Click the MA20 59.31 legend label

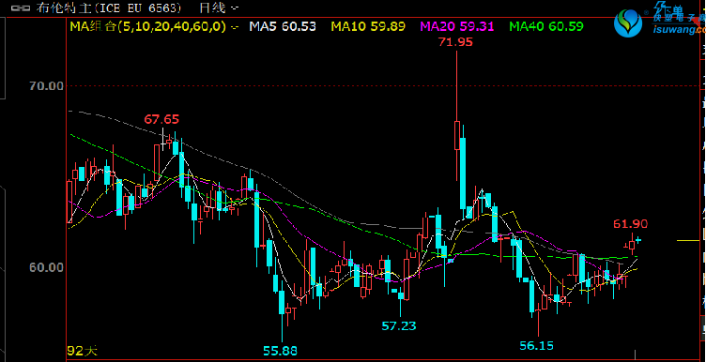pos(457,26)
